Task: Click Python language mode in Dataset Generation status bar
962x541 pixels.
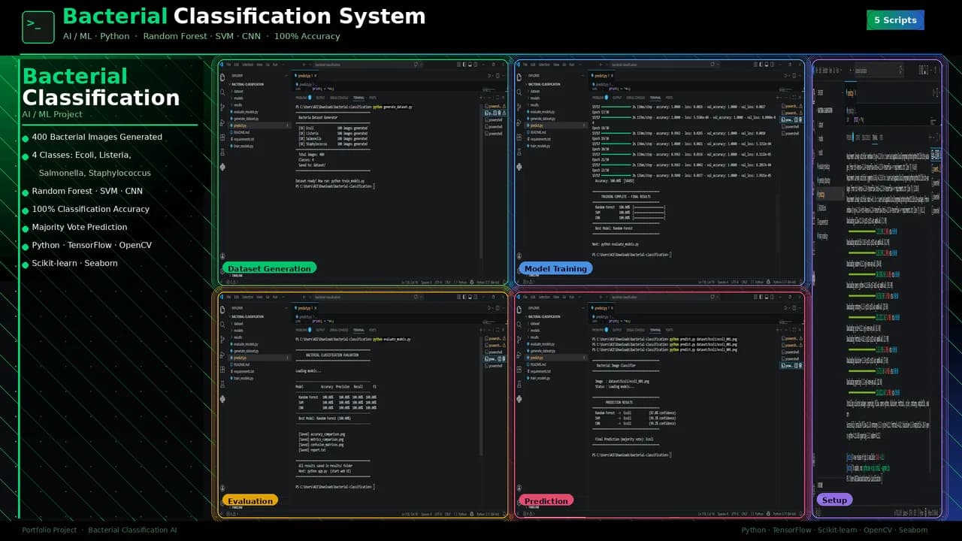Action: 462,283
